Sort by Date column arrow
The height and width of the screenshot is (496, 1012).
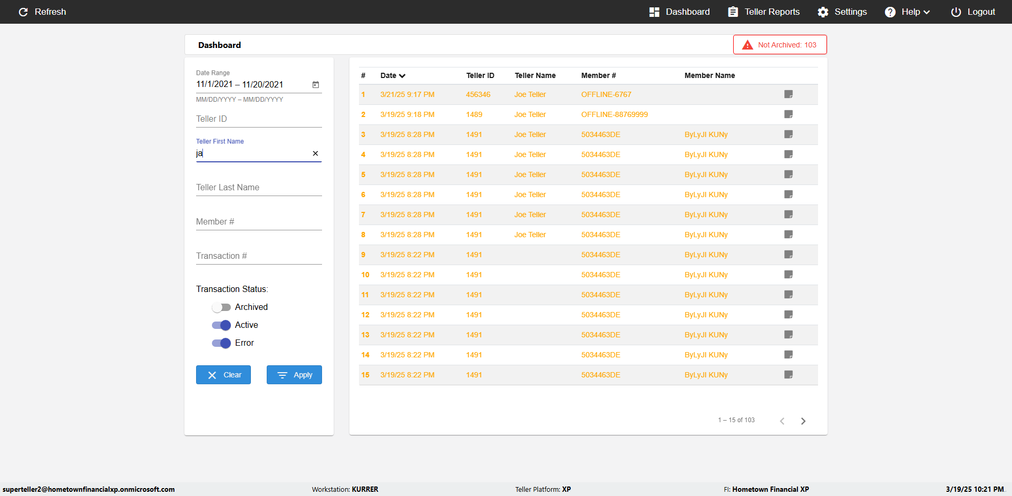pos(402,76)
